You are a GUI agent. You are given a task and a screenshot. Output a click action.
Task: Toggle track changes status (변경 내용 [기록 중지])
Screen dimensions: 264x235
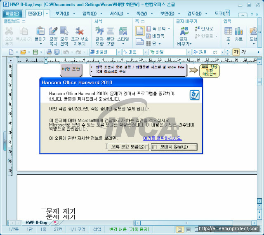129,229
